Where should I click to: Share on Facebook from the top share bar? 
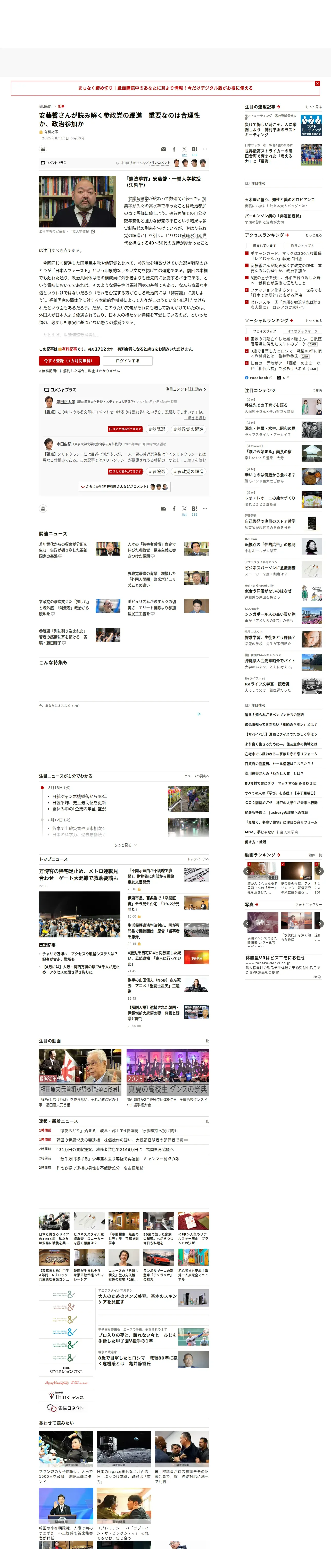[x=174, y=149]
